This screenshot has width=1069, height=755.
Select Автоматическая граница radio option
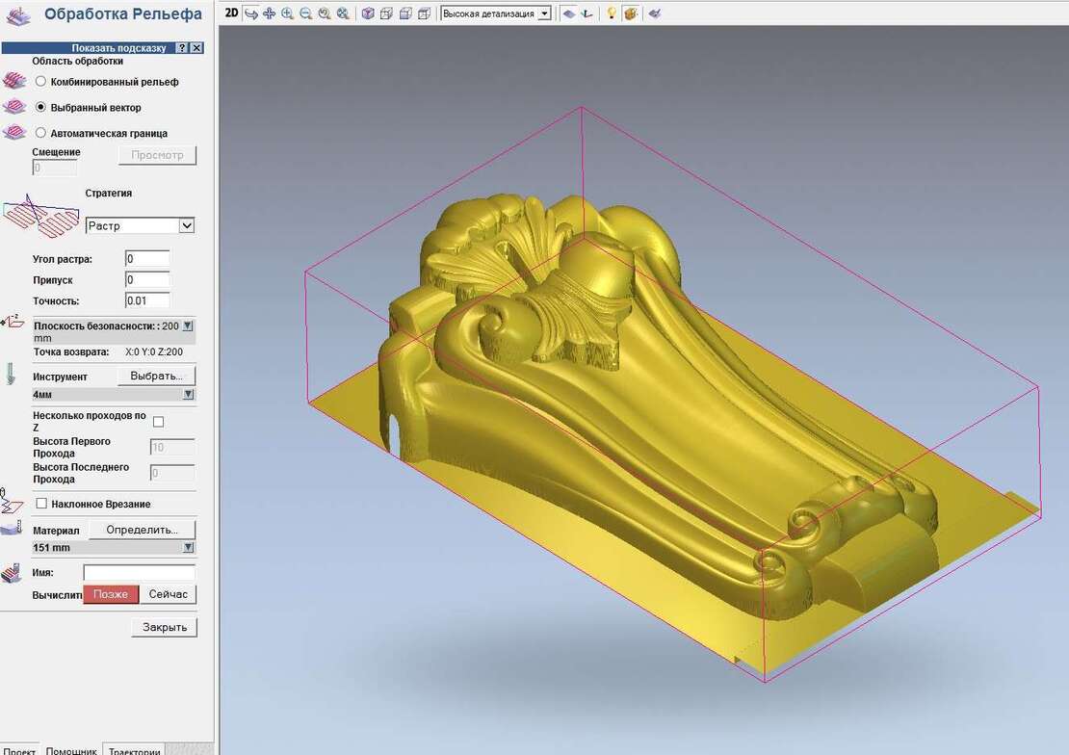point(40,133)
